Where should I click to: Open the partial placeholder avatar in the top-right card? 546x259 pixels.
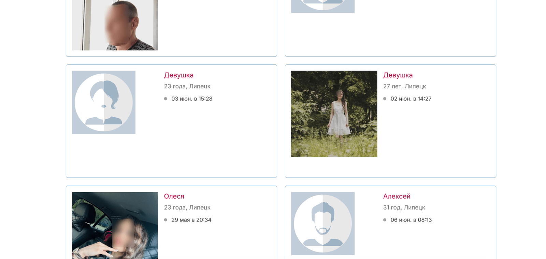pos(323,6)
